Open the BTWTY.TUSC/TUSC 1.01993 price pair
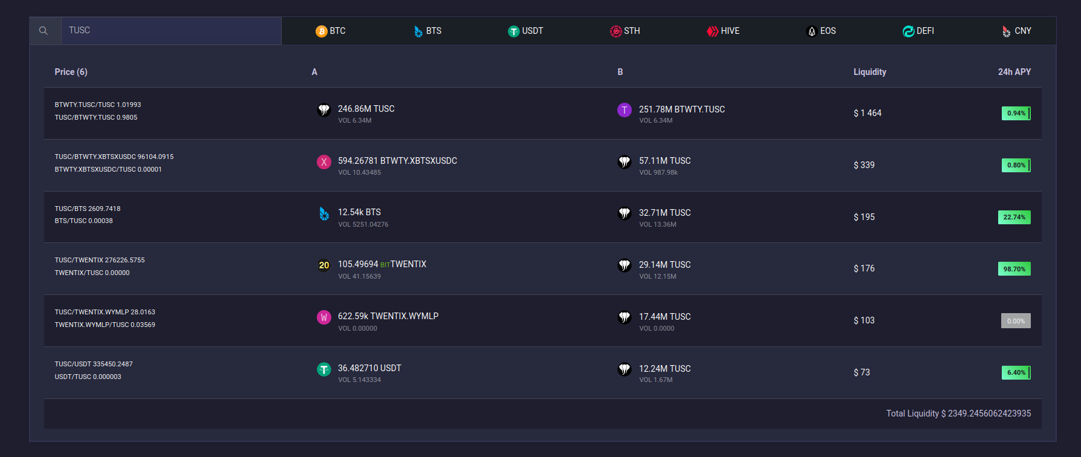 (x=98, y=105)
